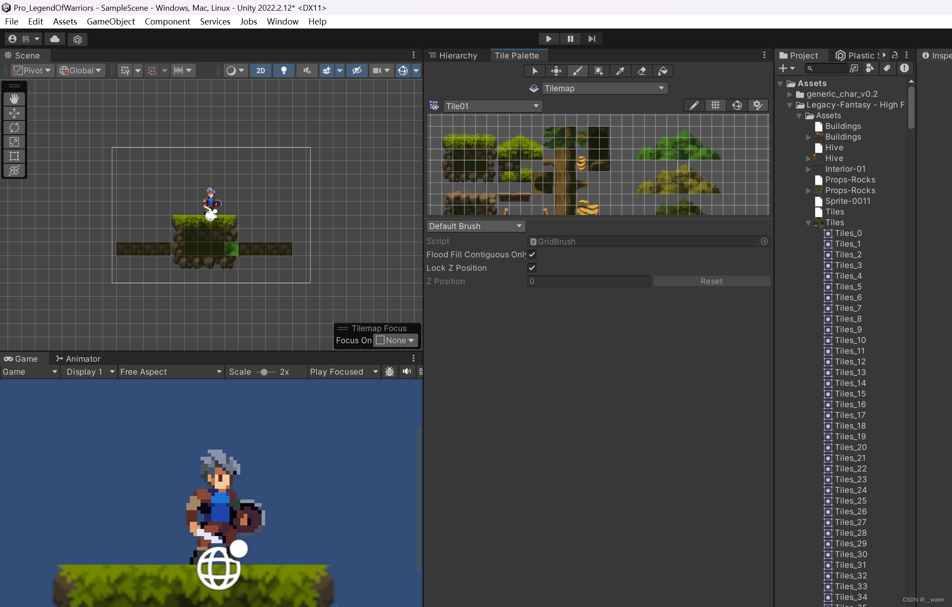Activate the box fill tool
The height and width of the screenshot is (607, 952).
click(599, 71)
